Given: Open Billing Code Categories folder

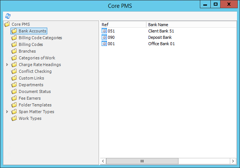Looking at the screenshot, I should [40, 38].
